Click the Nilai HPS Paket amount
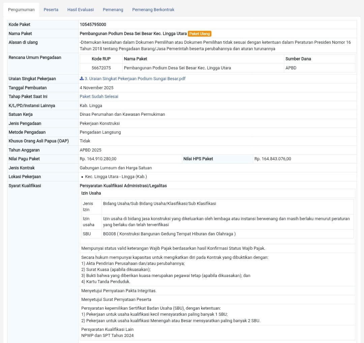Viewport: 364px width, 343px height. 273,159
